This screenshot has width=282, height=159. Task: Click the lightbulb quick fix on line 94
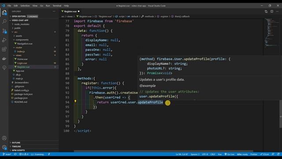tap(75, 101)
